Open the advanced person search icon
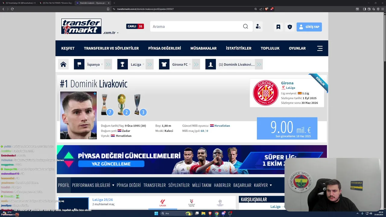 pos(258,27)
